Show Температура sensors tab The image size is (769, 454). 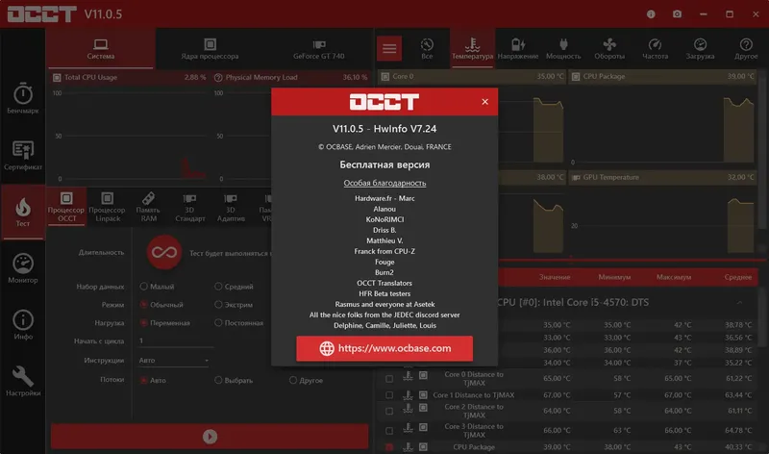[x=472, y=49]
